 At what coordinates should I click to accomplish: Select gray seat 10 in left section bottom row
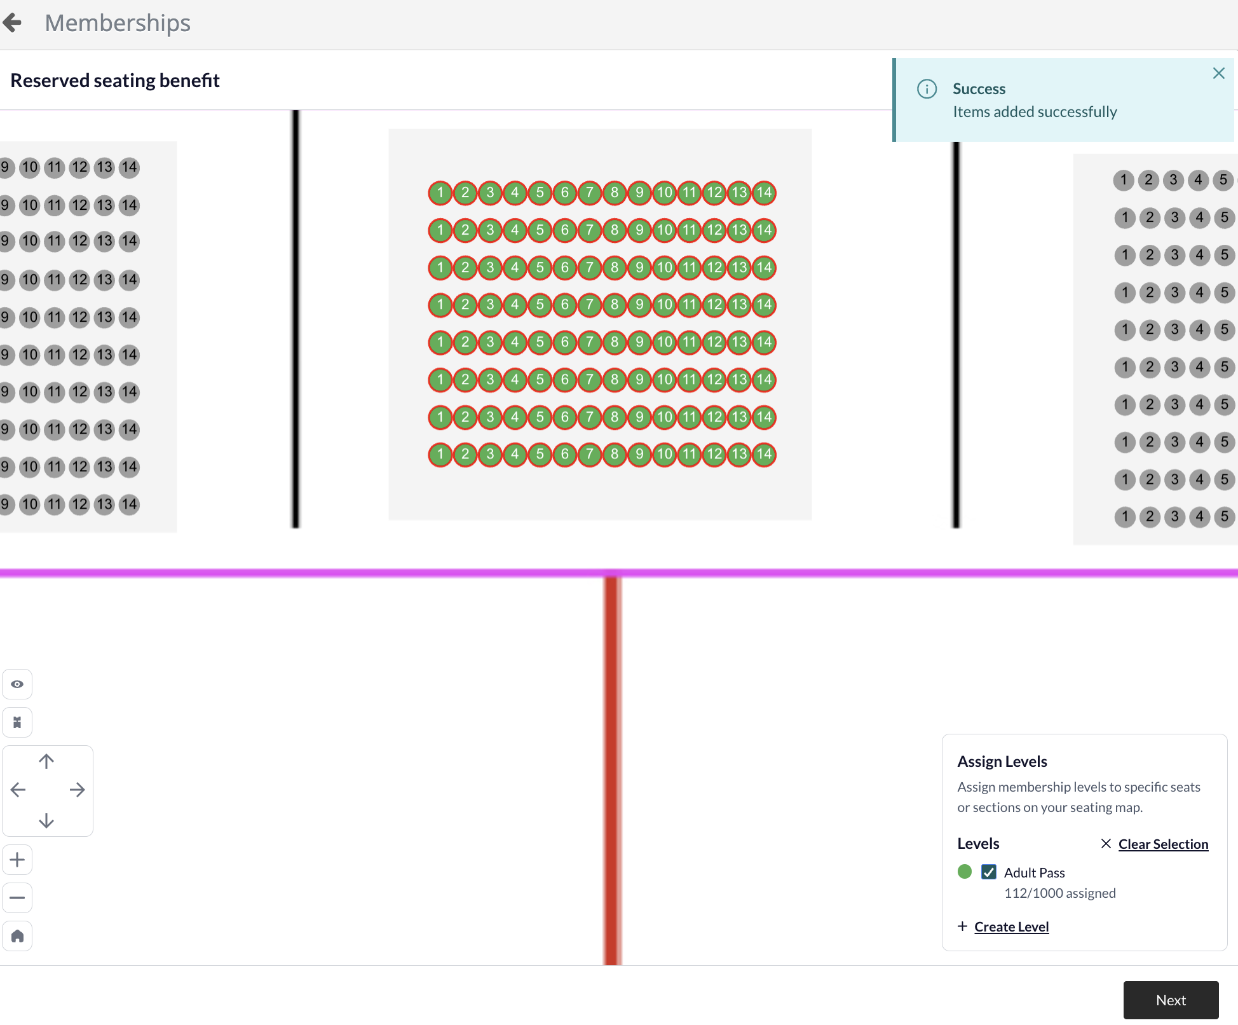[x=29, y=505]
